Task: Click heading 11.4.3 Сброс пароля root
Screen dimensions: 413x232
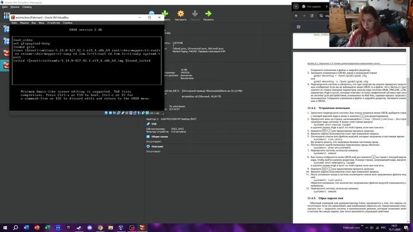Action: coord(325,198)
